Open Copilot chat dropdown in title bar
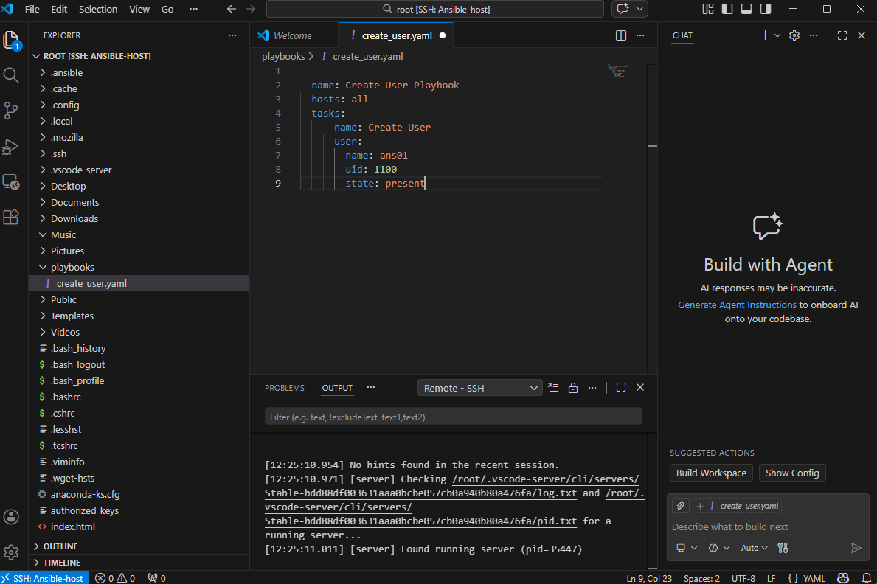Viewport: 877px width, 584px height. 639,9
